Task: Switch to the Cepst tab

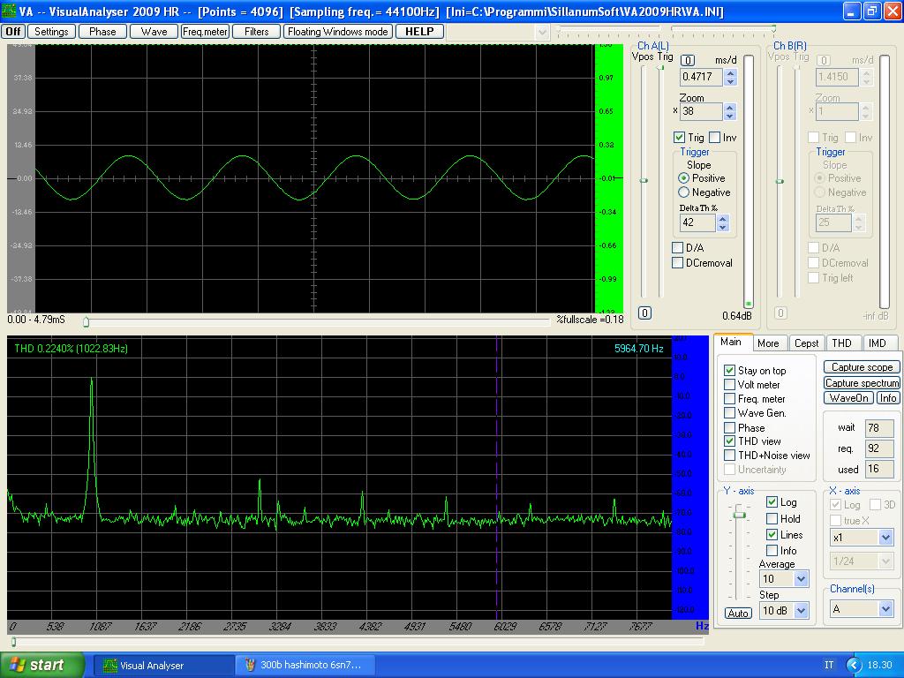Action: pos(806,343)
